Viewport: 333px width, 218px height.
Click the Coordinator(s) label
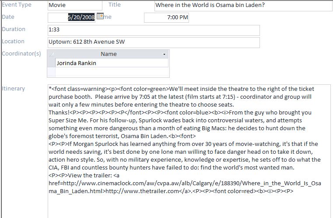pyautogui.click(x=21, y=54)
